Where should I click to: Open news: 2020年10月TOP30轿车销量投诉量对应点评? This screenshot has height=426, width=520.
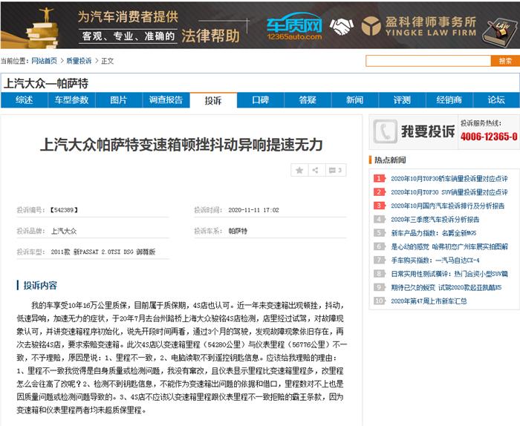click(x=449, y=179)
